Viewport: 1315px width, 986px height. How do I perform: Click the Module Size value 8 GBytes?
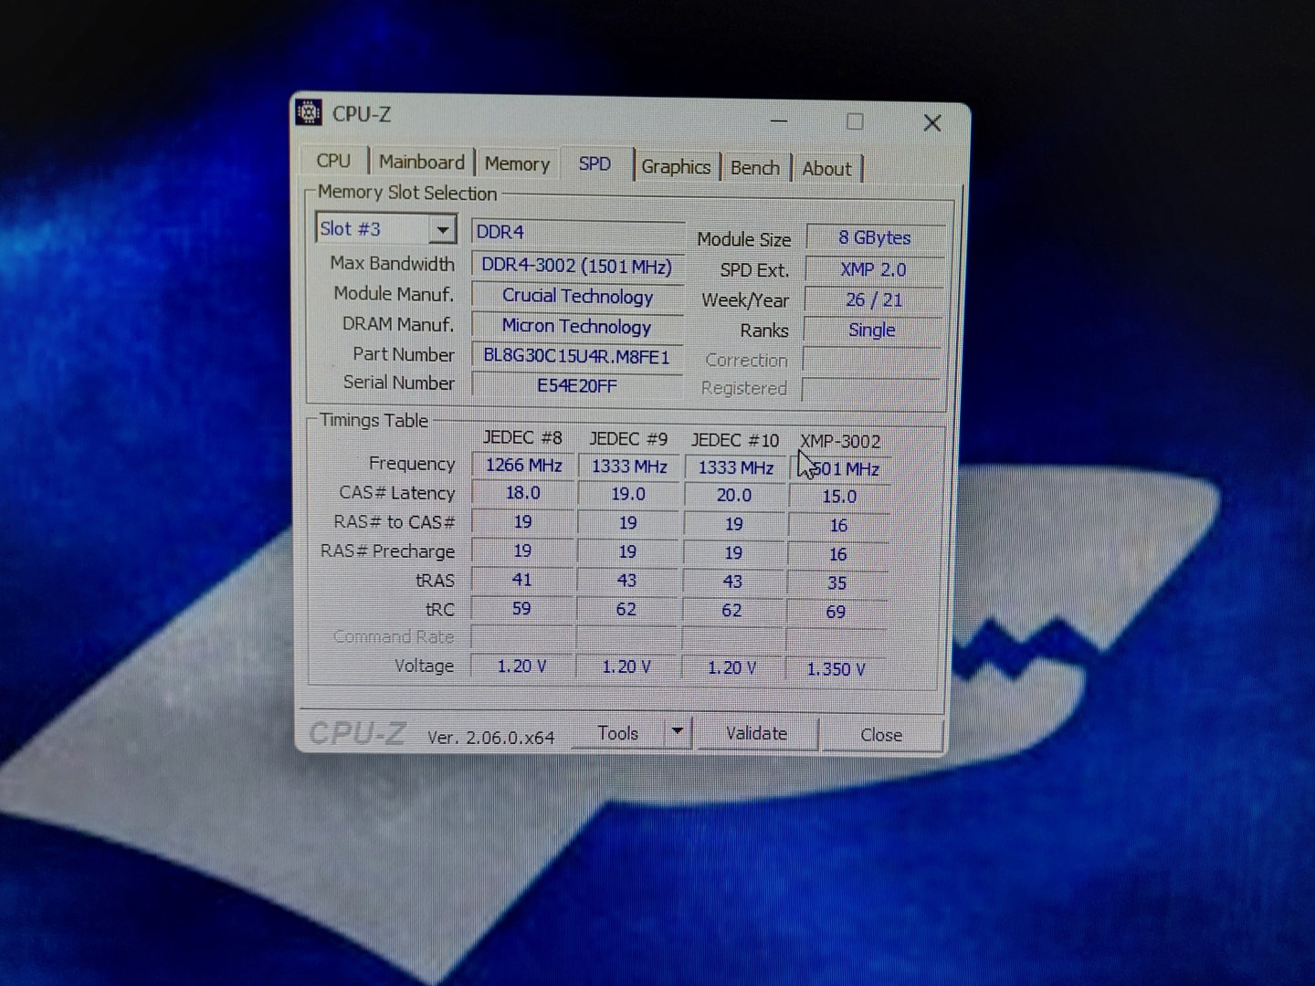(x=874, y=237)
